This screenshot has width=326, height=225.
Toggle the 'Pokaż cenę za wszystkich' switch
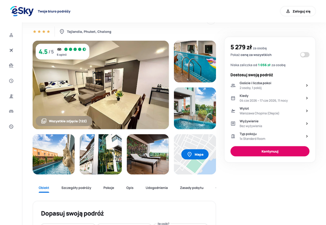click(304, 55)
